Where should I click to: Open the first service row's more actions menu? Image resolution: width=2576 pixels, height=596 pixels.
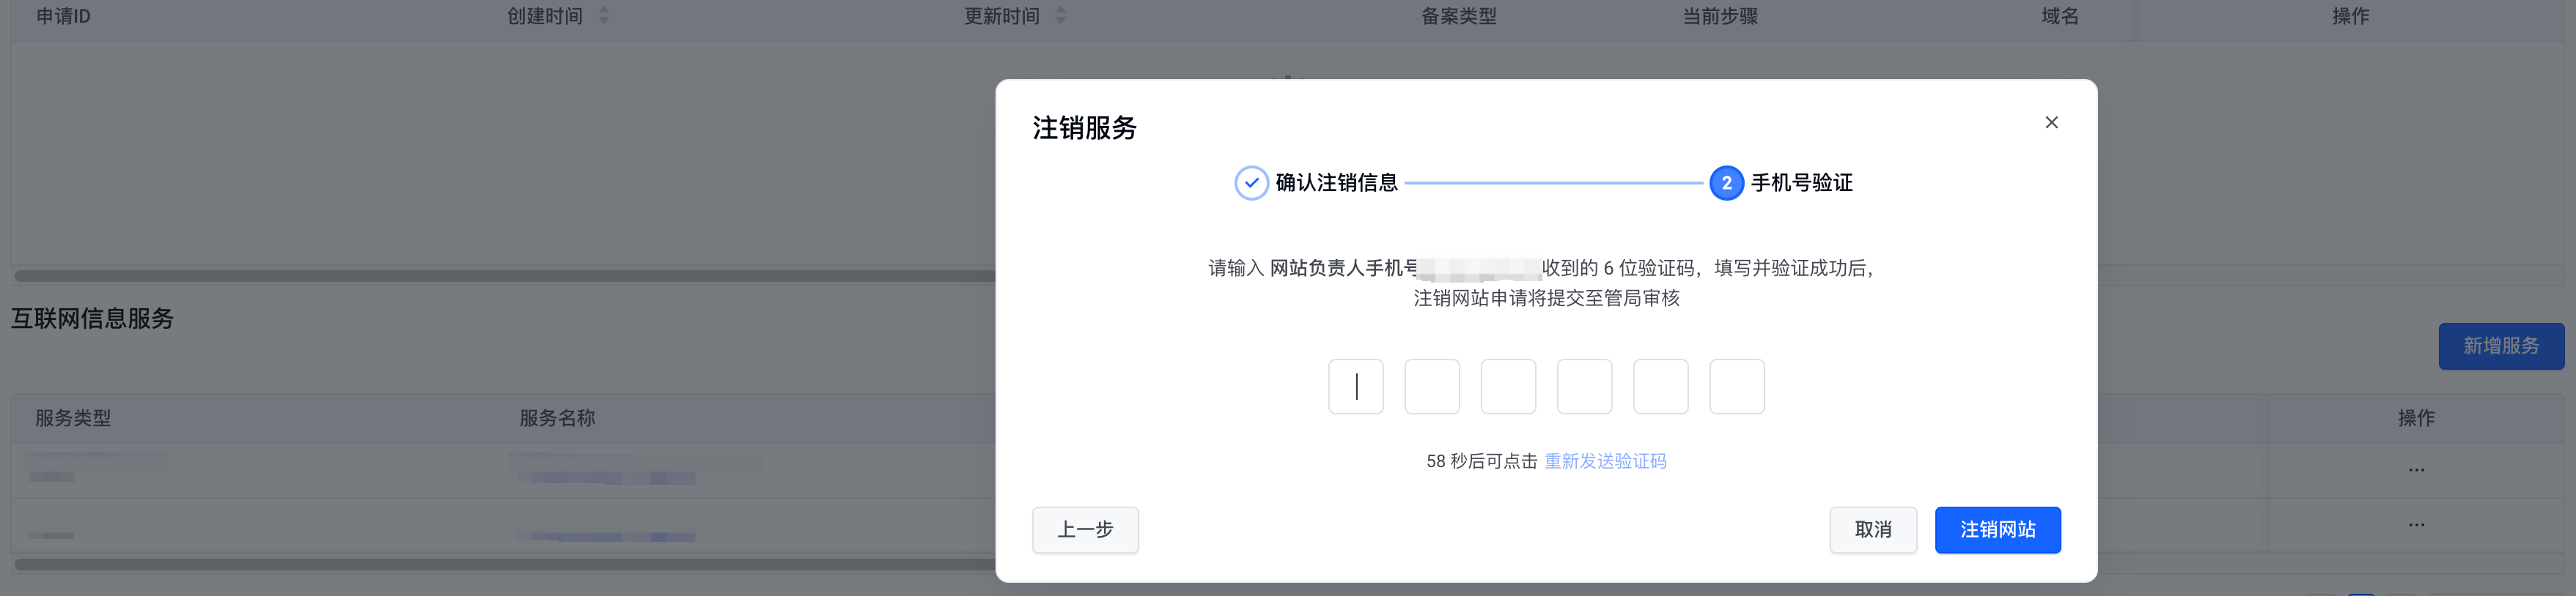(x=2416, y=470)
